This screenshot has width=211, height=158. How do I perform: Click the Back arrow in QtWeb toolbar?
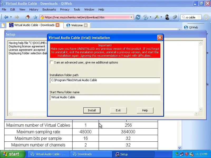(6, 17)
